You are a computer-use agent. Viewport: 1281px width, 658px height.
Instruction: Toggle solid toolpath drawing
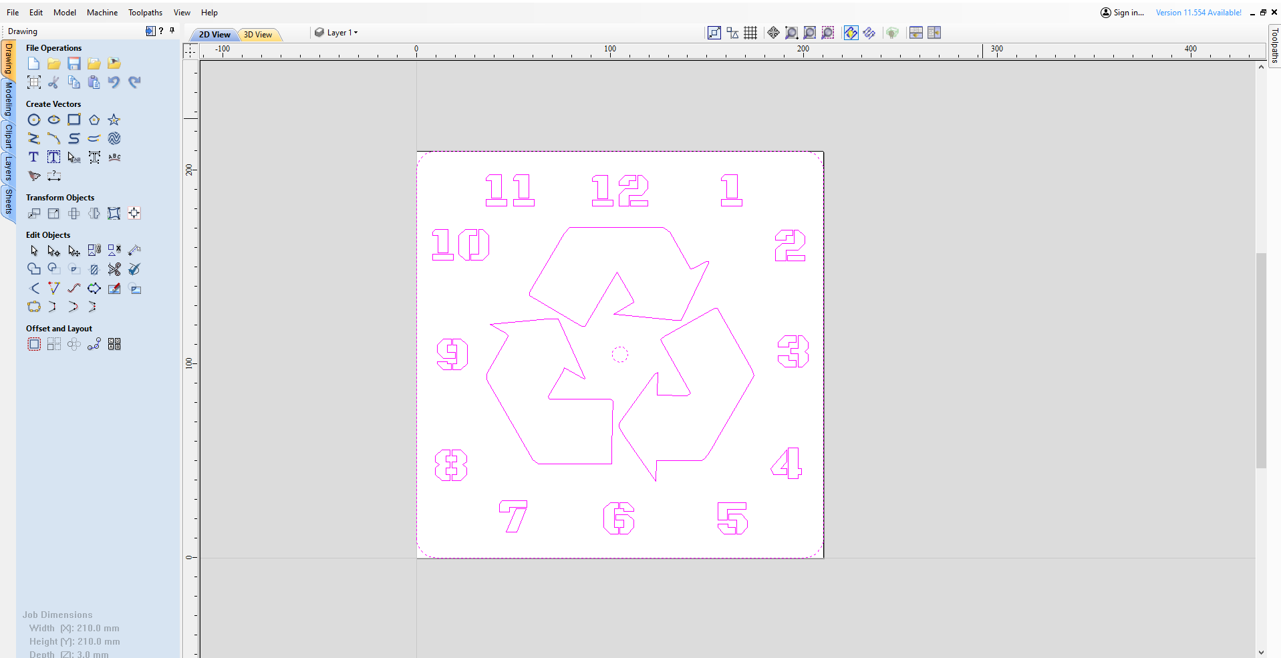[869, 33]
